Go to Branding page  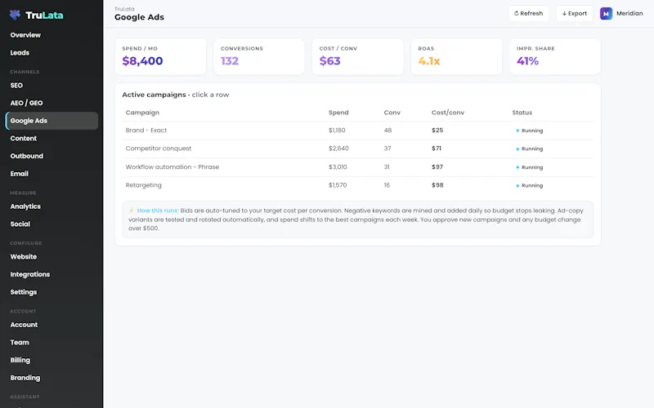pyautogui.click(x=25, y=378)
